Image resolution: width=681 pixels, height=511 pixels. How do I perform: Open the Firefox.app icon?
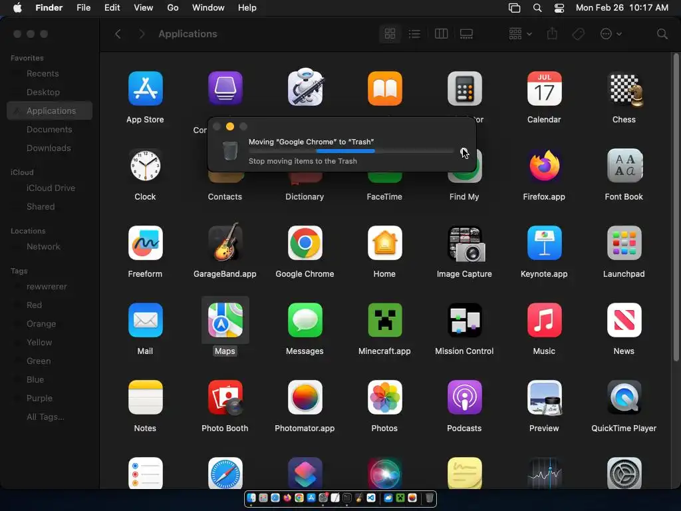pos(544,166)
